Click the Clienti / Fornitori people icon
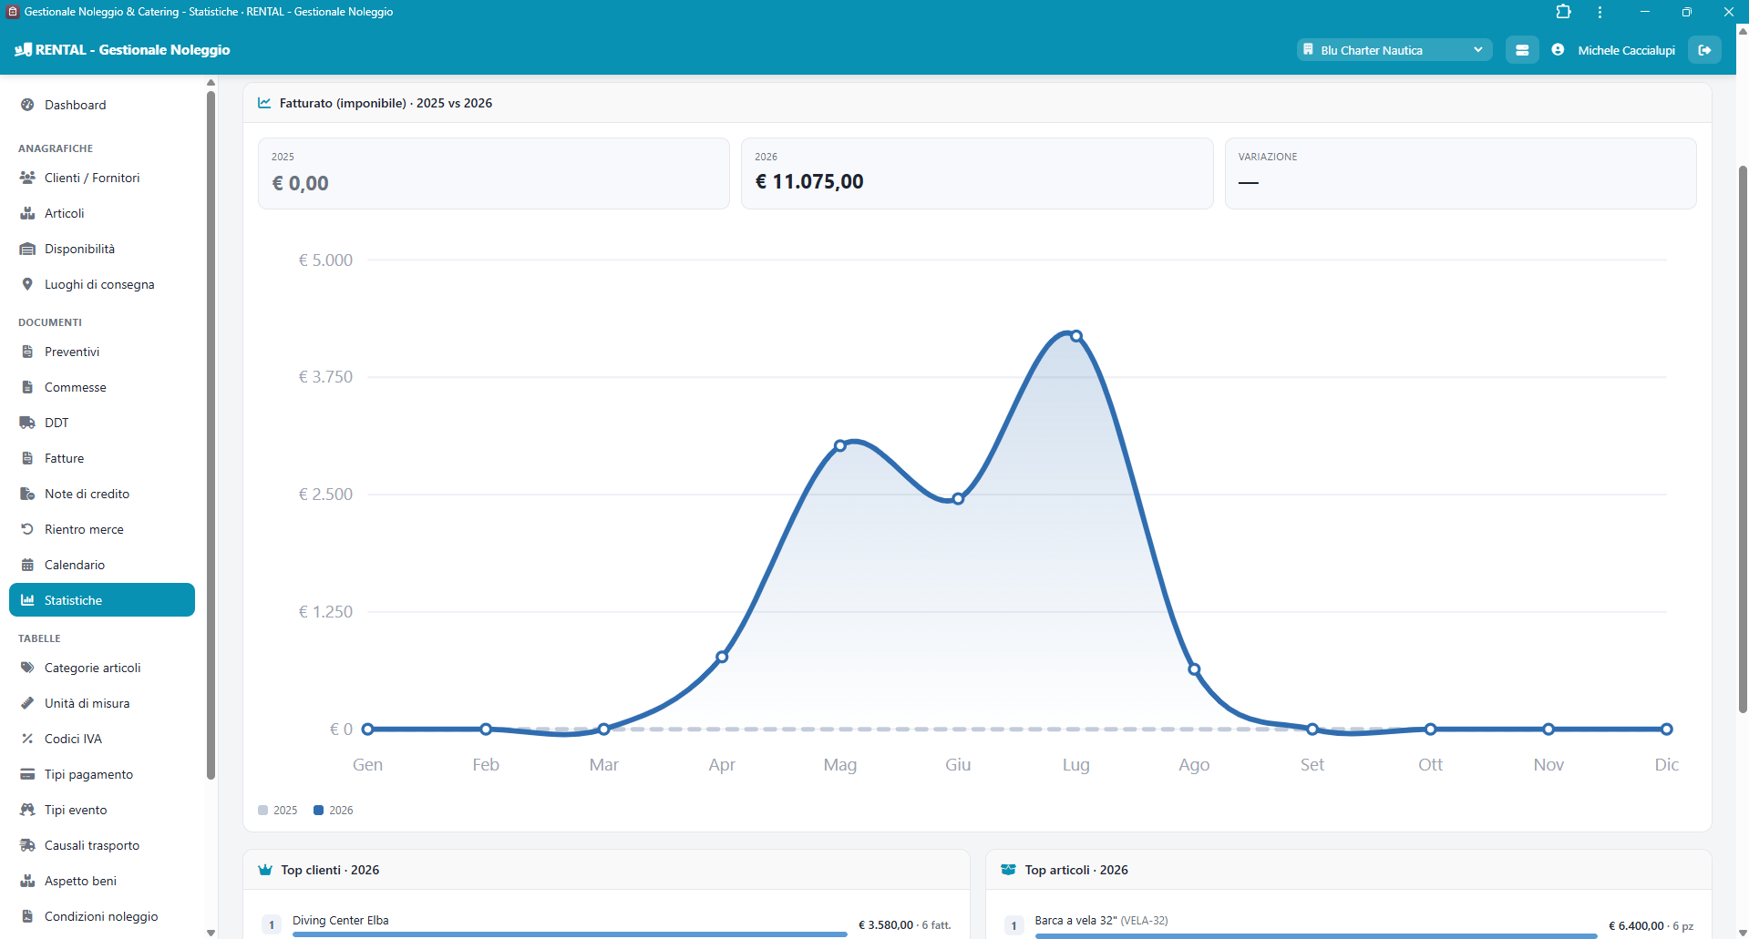This screenshot has width=1749, height=939. coord(27,178)
